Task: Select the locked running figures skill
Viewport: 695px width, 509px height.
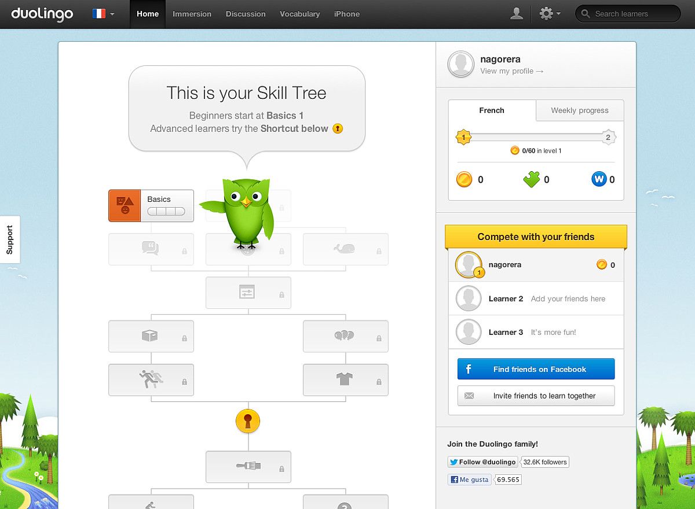Action: click(x=151, y=379)
